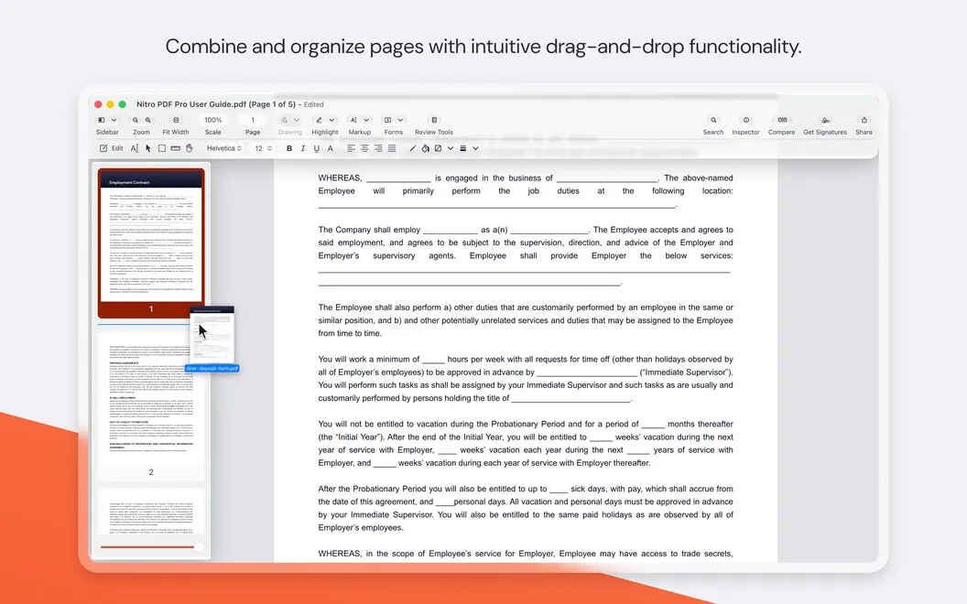Open the Inspector panel
967x604 pixels.
tap(746, 120)
